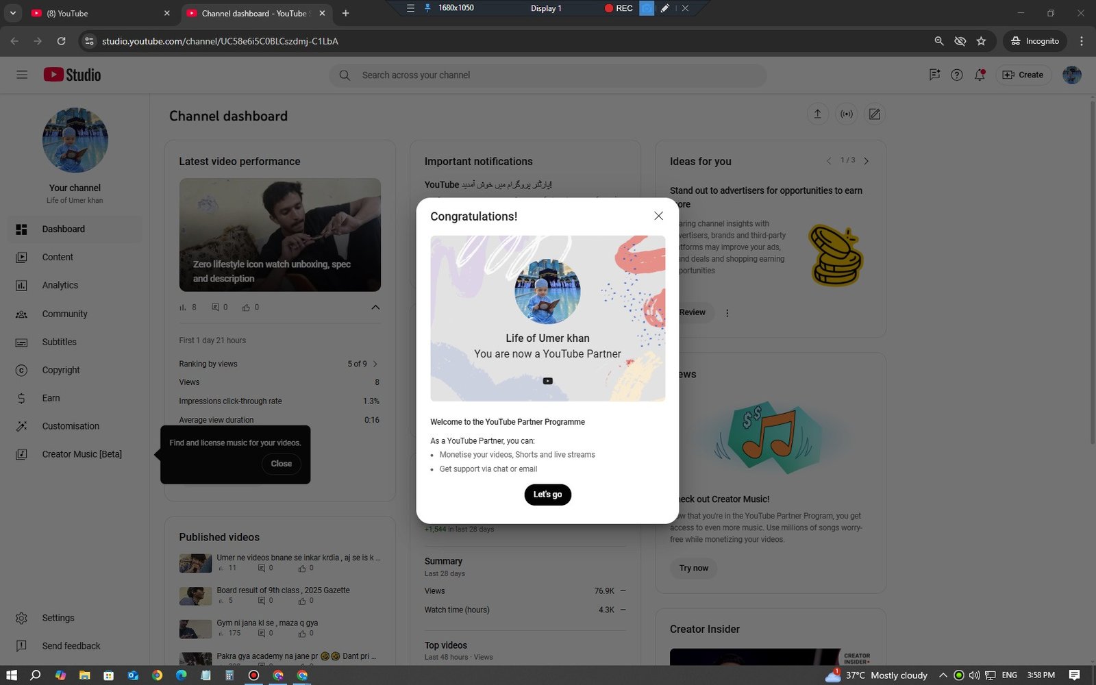1096x685 pixels.
Task: Click the REC recording indicator
Action: click(619, 8)
